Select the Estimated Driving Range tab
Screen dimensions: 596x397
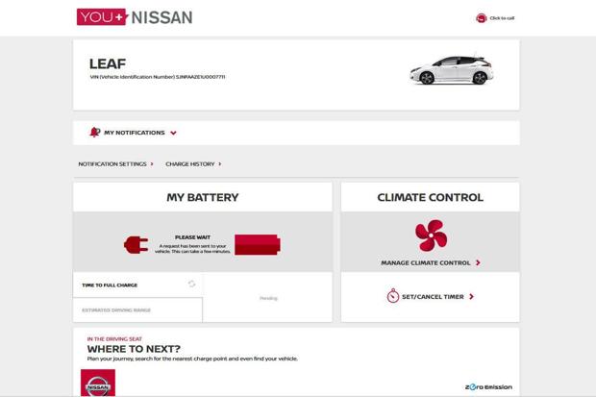pos(137,310)
